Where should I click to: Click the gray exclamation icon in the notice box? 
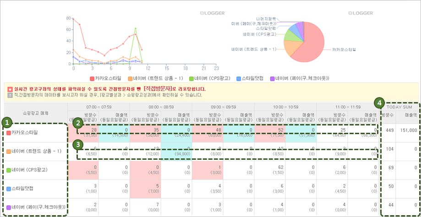coord(10,95)
